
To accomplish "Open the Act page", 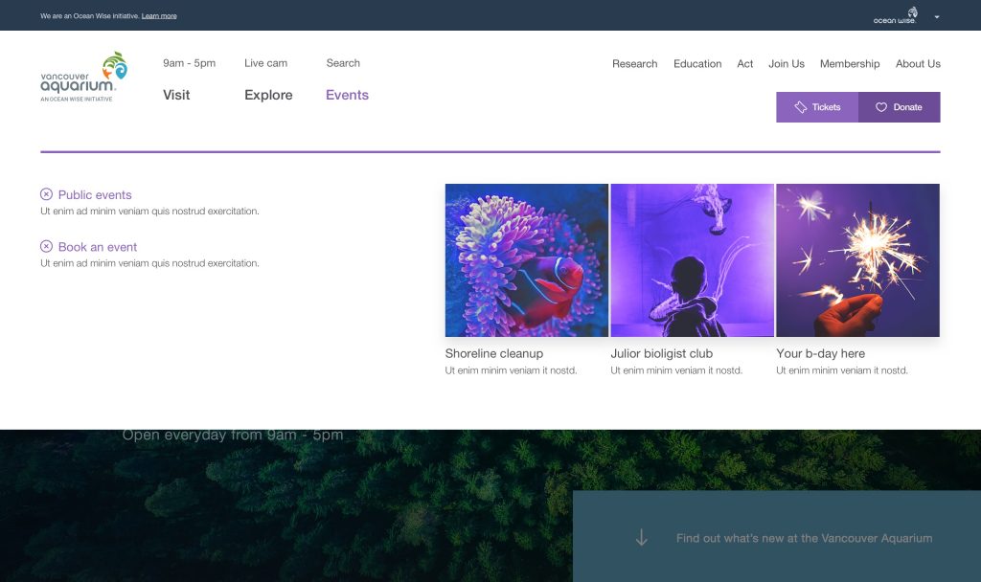I will (745, 64).
